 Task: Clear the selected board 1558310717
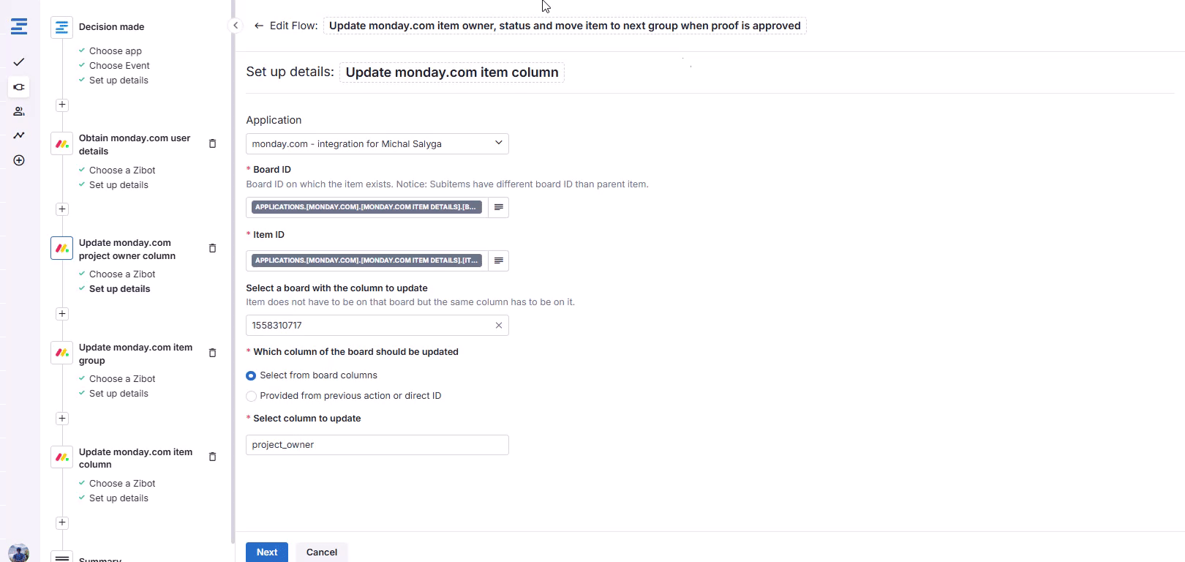point(499,326)
